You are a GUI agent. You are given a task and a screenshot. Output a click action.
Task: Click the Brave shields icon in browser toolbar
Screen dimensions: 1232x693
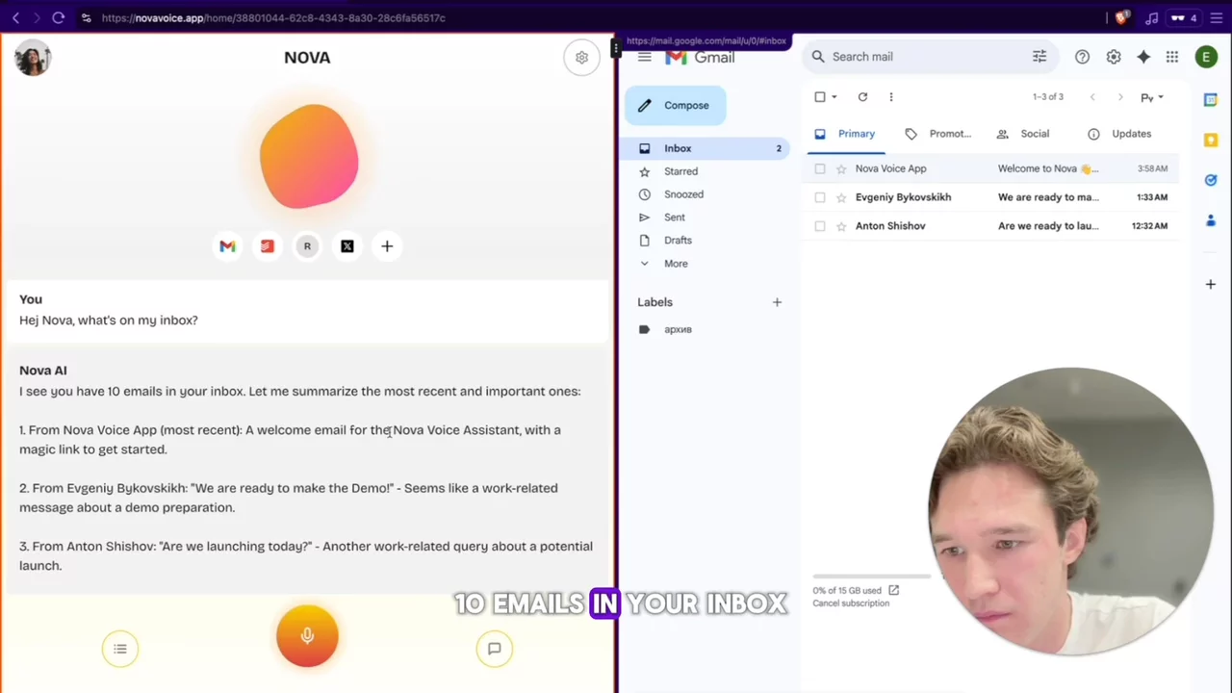click(x=1121, y=17)
